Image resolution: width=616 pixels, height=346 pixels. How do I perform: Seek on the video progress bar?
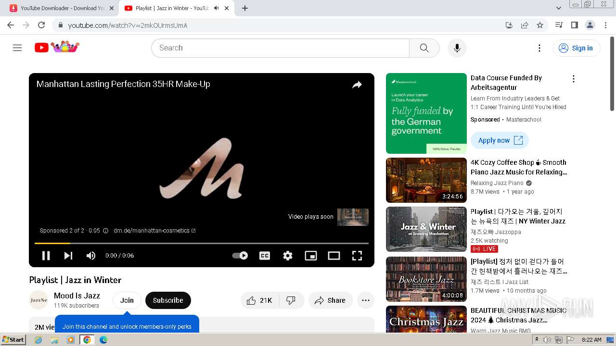202,243
